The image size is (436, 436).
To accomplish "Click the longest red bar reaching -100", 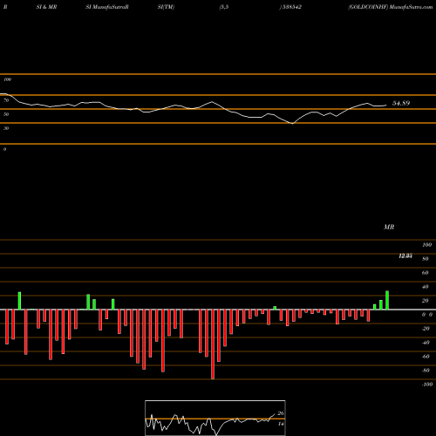I will 213,344.
